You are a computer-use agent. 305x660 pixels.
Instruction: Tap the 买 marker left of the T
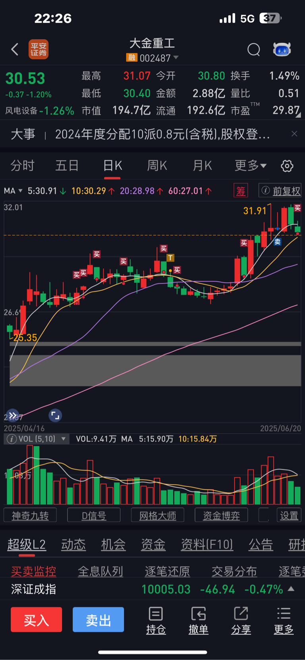[164, 249]
